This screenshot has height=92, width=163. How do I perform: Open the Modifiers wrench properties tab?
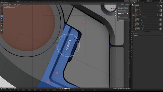(132, 47)
